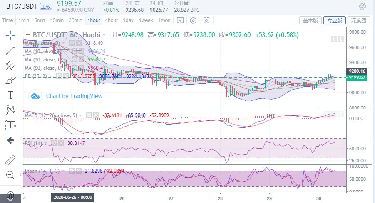The height and width of the screenshot is (203, 375).
Task: Select the crosshair cursor tool
Action: (x=10, y=35)
